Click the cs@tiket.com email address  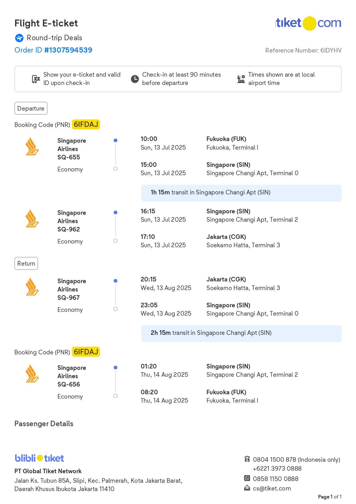[x=272, y=488]
